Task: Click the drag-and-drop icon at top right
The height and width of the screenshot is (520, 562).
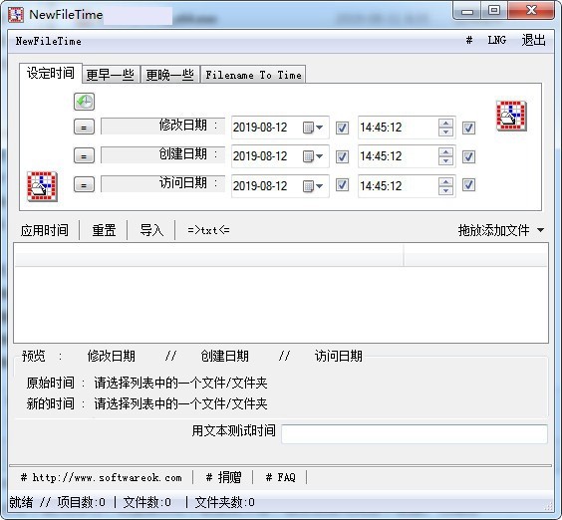Action: 511,116
